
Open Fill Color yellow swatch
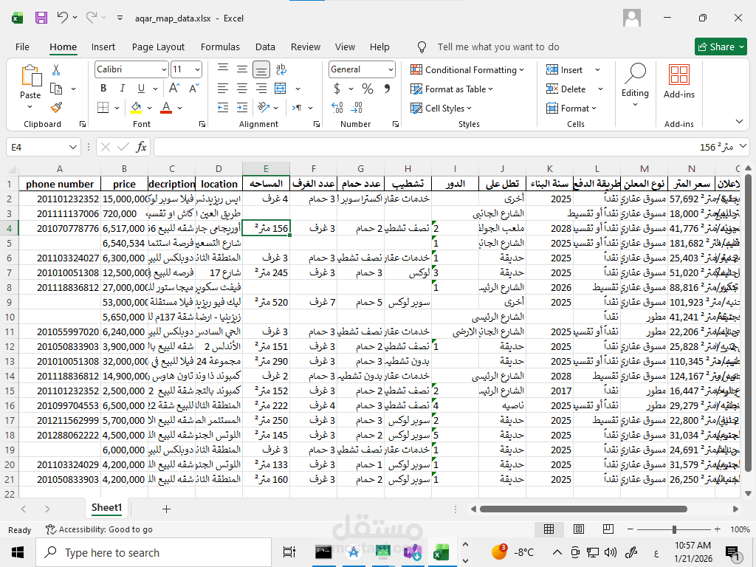(136, 108)
